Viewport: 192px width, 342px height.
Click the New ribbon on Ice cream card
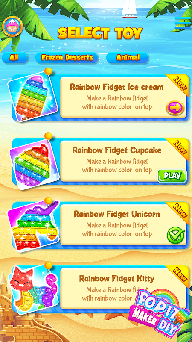[178, 84]
